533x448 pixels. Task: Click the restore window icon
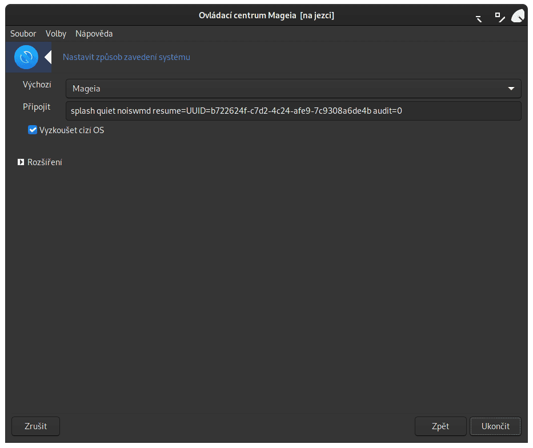tap(499, 18)
